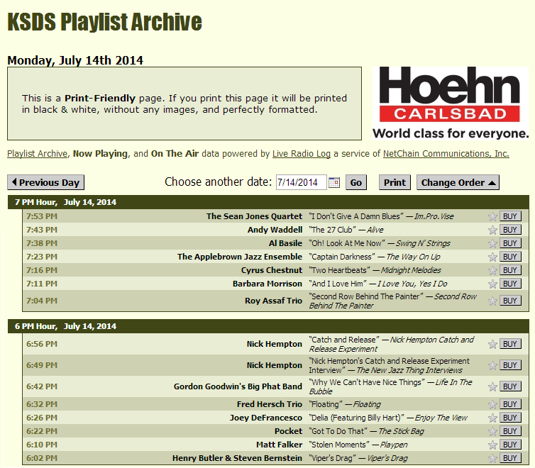Buy Pocket's Got To Do That
The width and height of the screenshot is (535, 468).
510,431
